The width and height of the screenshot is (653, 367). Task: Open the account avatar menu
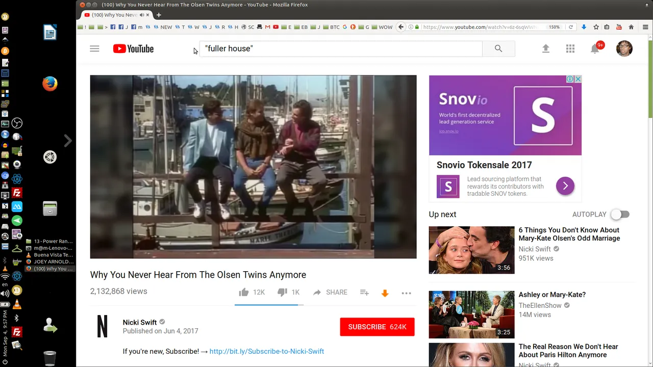point(624,49)
